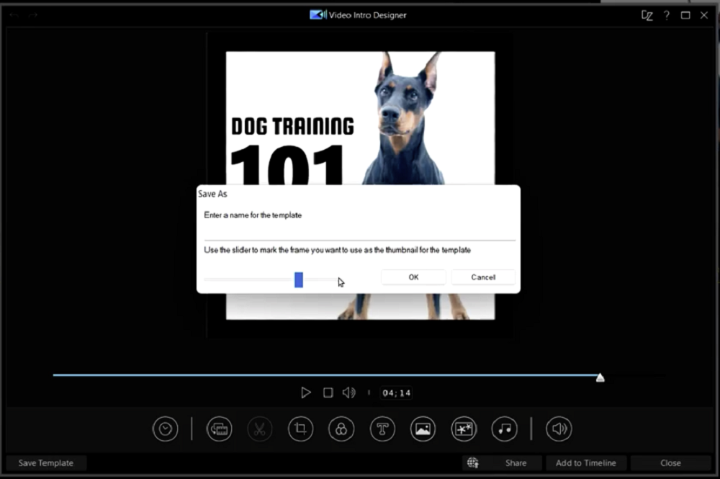Image resolution: width=720 pixels, height=479 pixels.
Task: Open the color filter overlapping-circles icon
Action: [341, 429]
